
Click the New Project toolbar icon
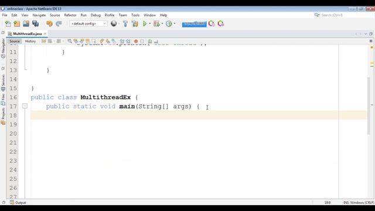17,23
